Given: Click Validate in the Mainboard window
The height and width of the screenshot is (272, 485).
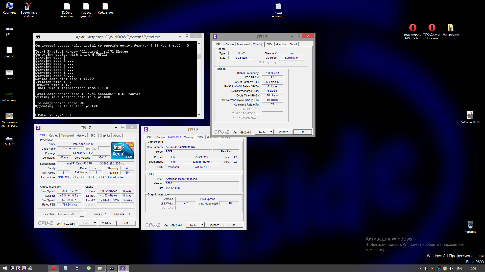Looking at the screenshot, I should click(x=214, y=225).
